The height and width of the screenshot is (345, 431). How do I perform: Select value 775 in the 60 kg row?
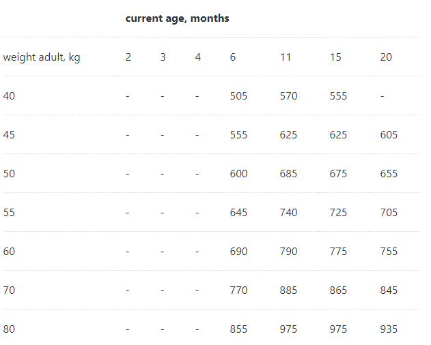coord(338,252)
